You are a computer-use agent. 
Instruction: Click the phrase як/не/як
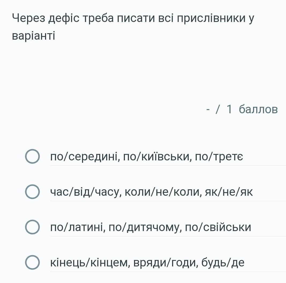[229, 192]
